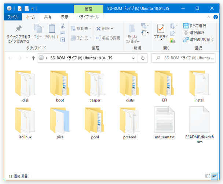
Task: Select the md5sum.txt file
Action: (165, 123)
